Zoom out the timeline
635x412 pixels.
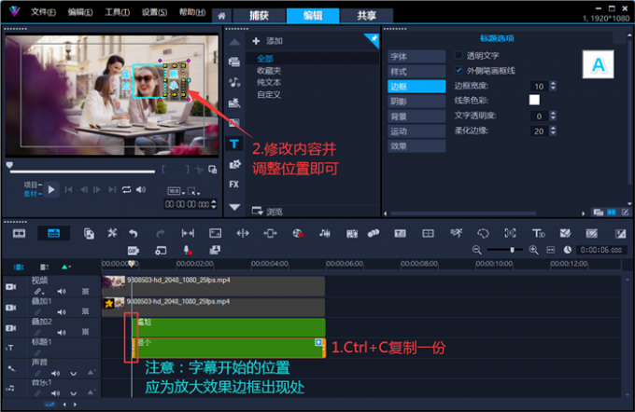(x=476, y=250)
